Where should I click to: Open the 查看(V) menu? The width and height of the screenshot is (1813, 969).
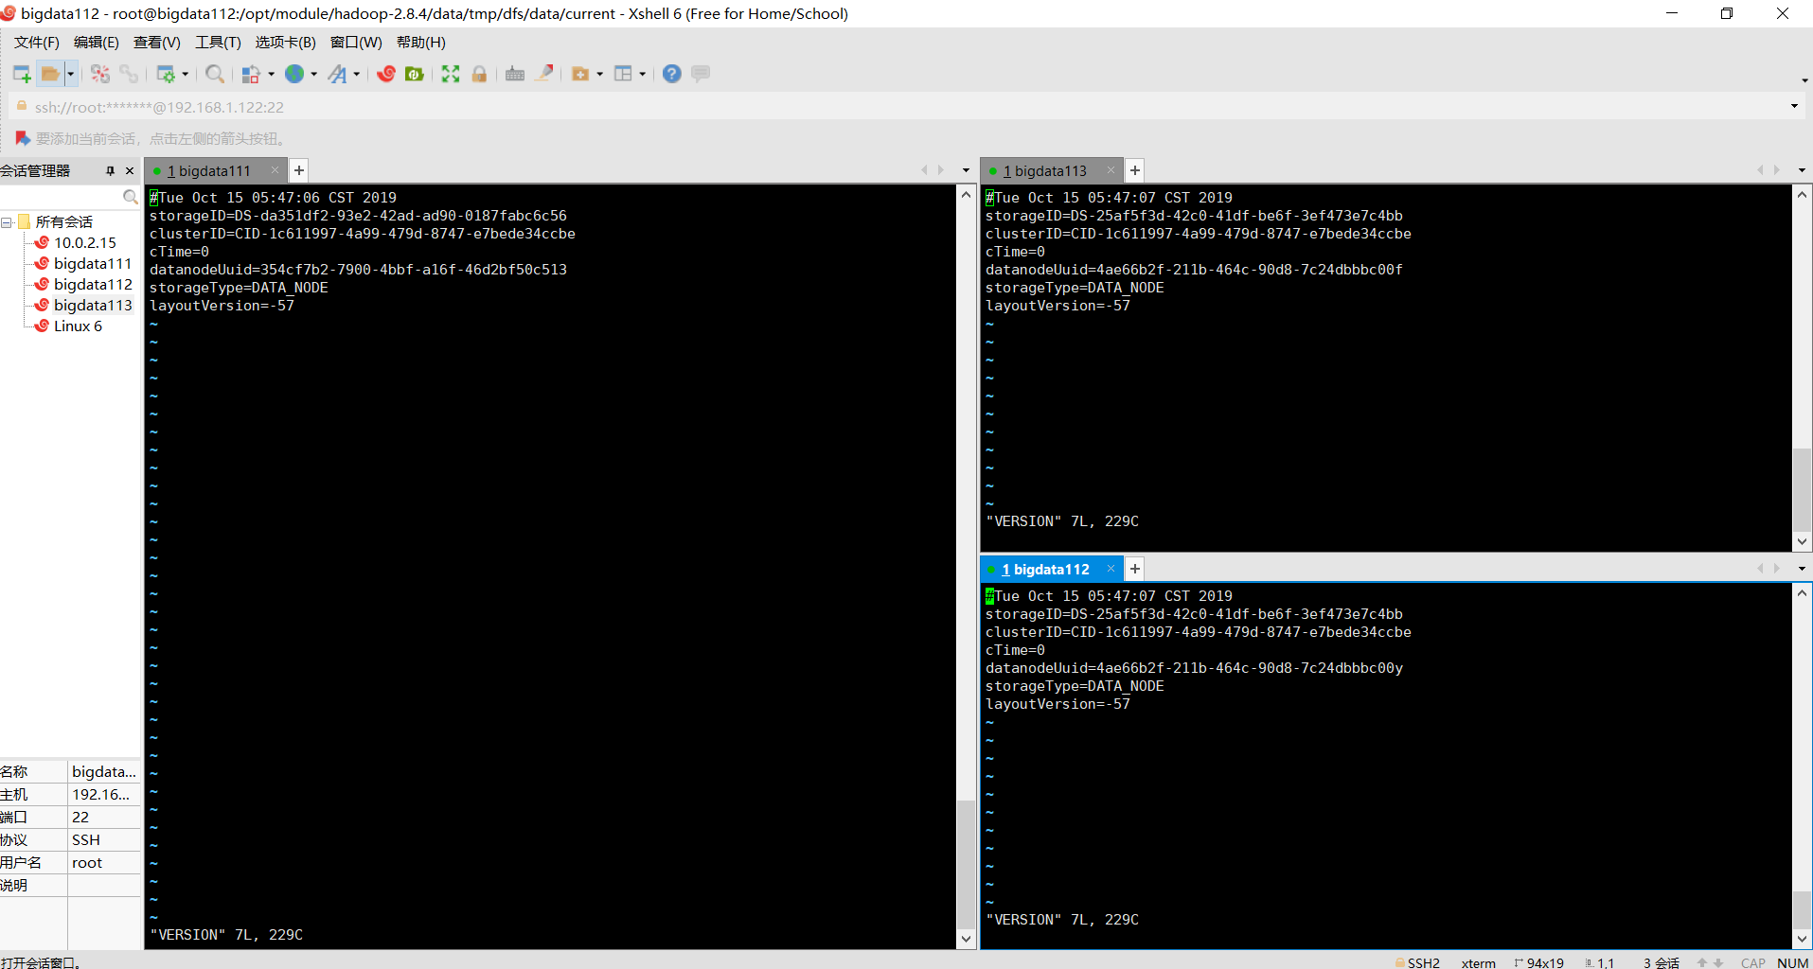pos(156,43)
